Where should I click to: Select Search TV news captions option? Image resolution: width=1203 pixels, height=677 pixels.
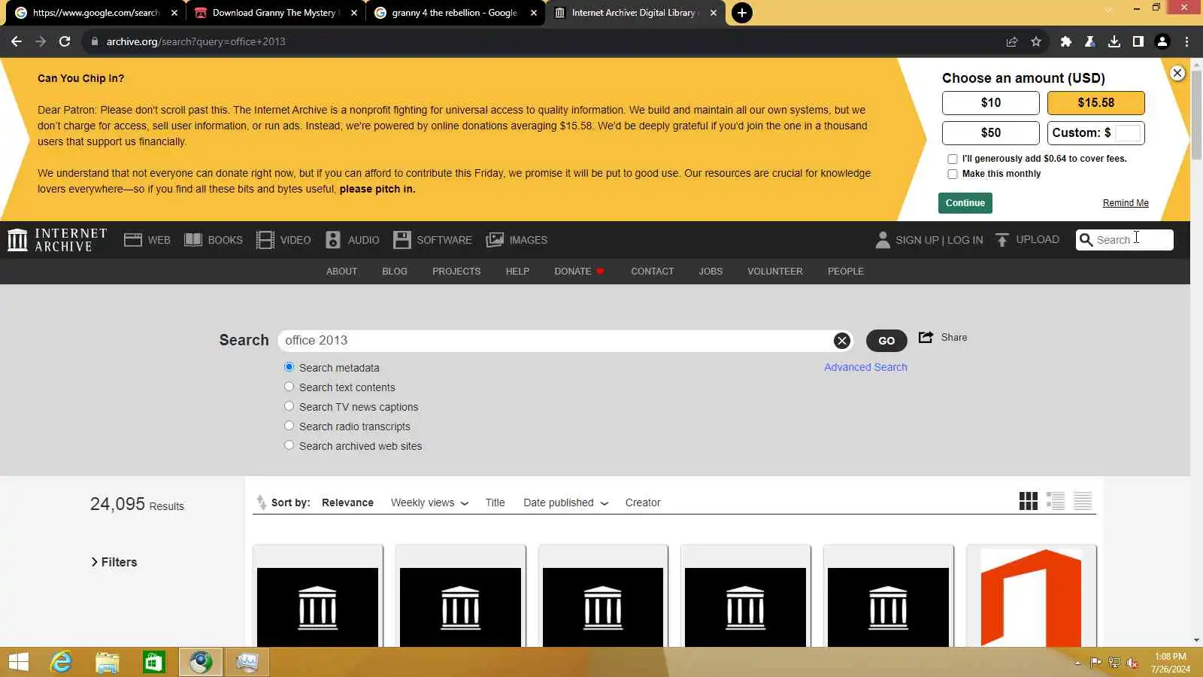point(289,406)
